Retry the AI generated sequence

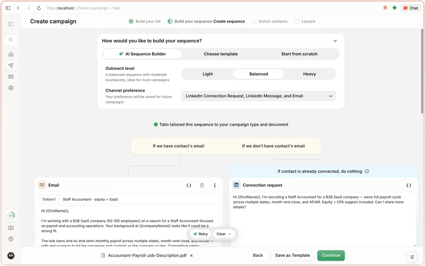201,234
